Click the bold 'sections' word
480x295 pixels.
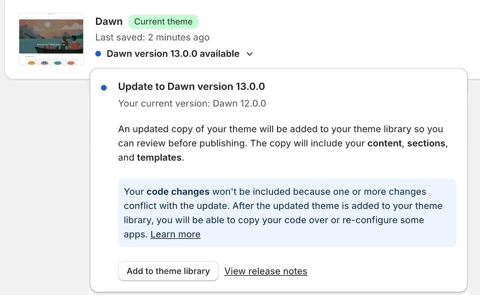[426, 143]
